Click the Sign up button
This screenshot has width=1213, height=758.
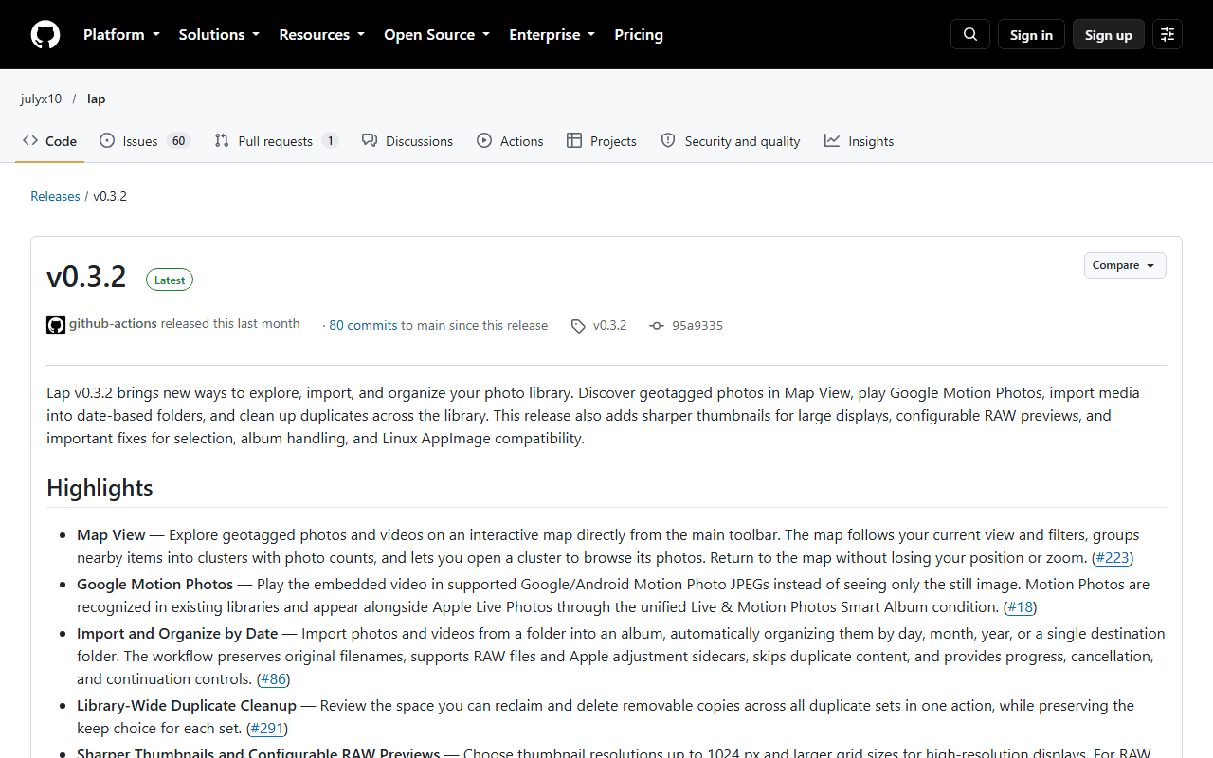[x=1109, y=35]
